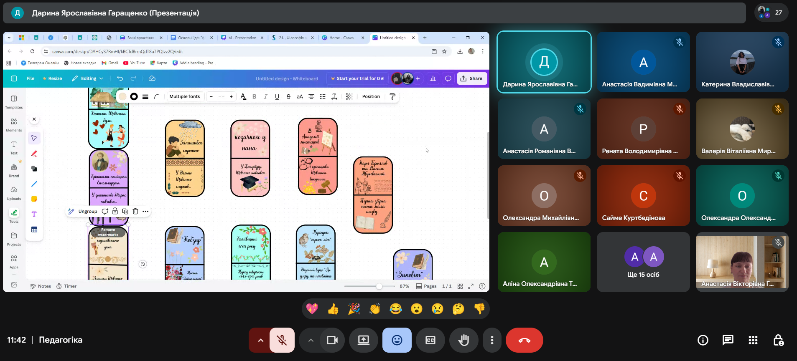Switch to the Основні ідеї browser tab
The image size is (797, 361).
click(192, 38)
